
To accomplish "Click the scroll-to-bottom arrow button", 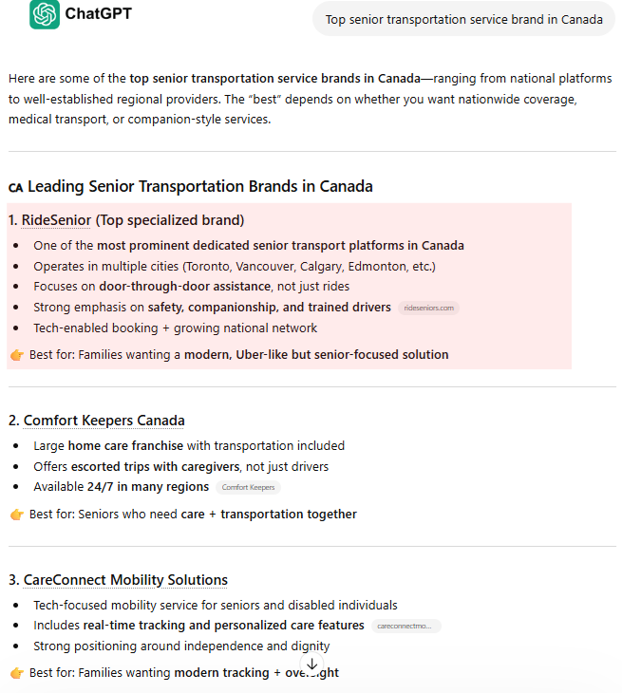I will click(311, 665).
